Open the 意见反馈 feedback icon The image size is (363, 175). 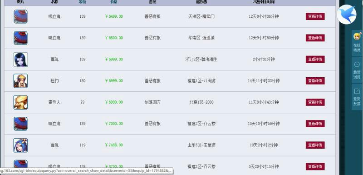(x=357, y=97)
